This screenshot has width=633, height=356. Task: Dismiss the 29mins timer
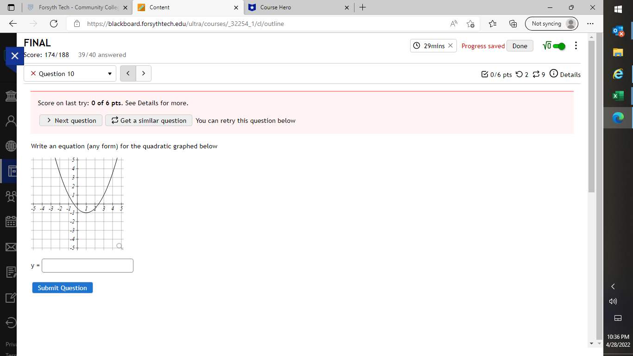click(x=450, y=46)
